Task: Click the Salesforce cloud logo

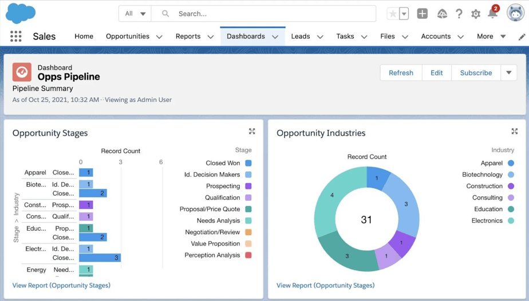Action: pos(21,14)
